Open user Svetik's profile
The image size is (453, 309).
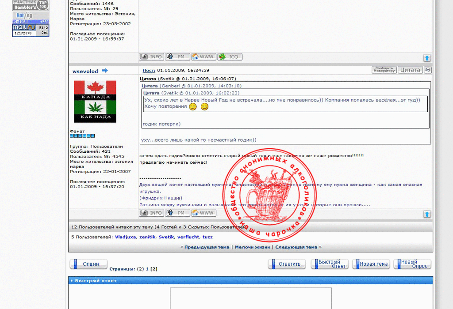[x=166, y=237]
